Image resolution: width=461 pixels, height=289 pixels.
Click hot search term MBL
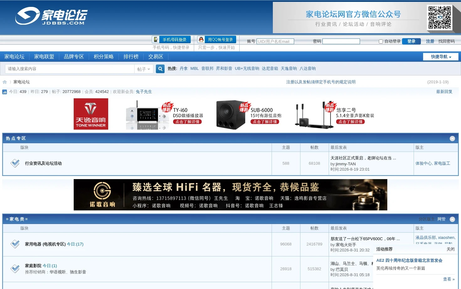[194, 69]
